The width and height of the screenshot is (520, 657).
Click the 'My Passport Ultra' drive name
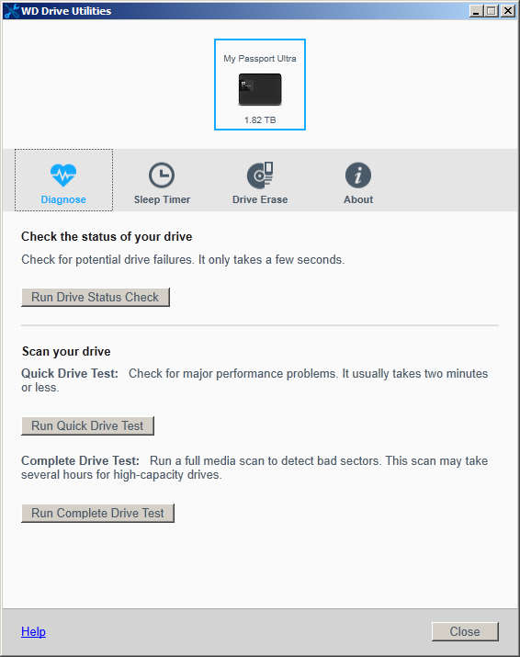pos(260,59)
